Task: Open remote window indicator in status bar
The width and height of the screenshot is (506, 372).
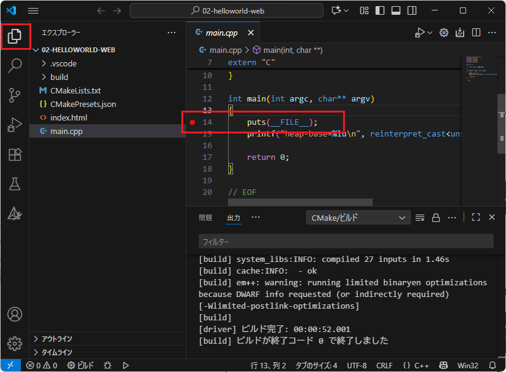Action: (x=10, y=365)
